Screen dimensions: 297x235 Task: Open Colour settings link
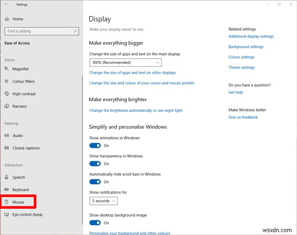(x=241, y=57)
